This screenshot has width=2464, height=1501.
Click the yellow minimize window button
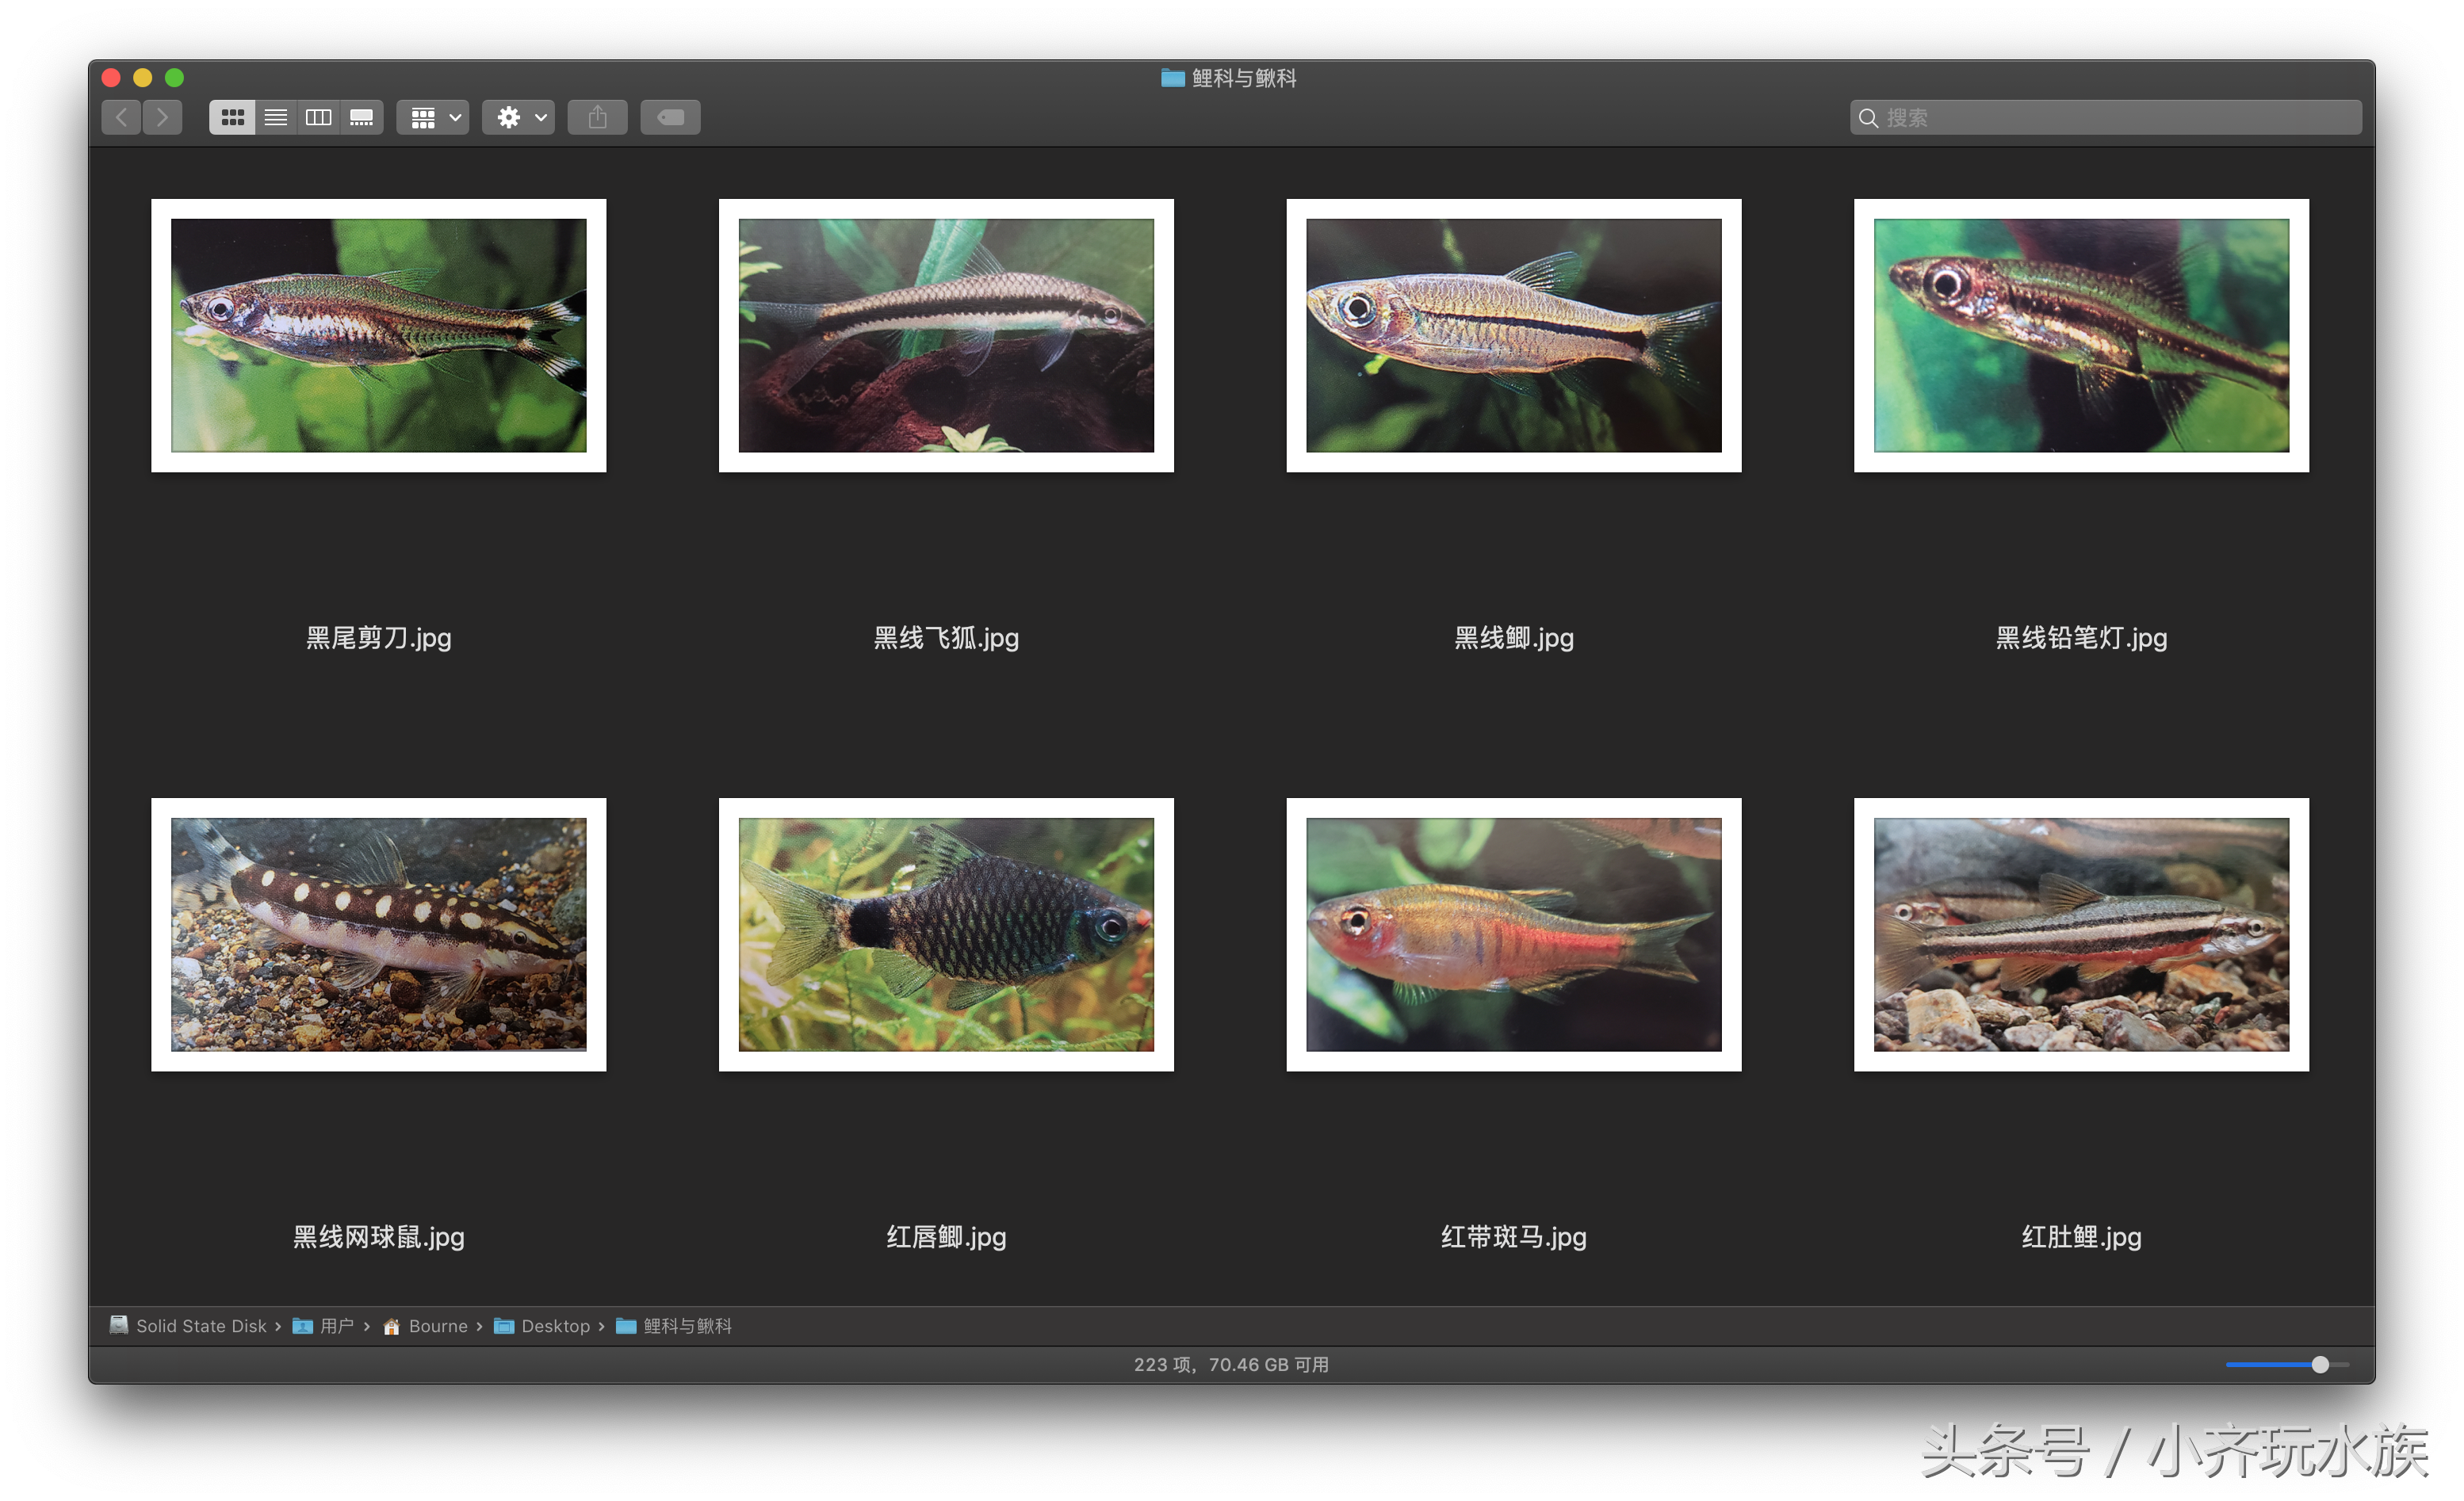click(143, 78)
